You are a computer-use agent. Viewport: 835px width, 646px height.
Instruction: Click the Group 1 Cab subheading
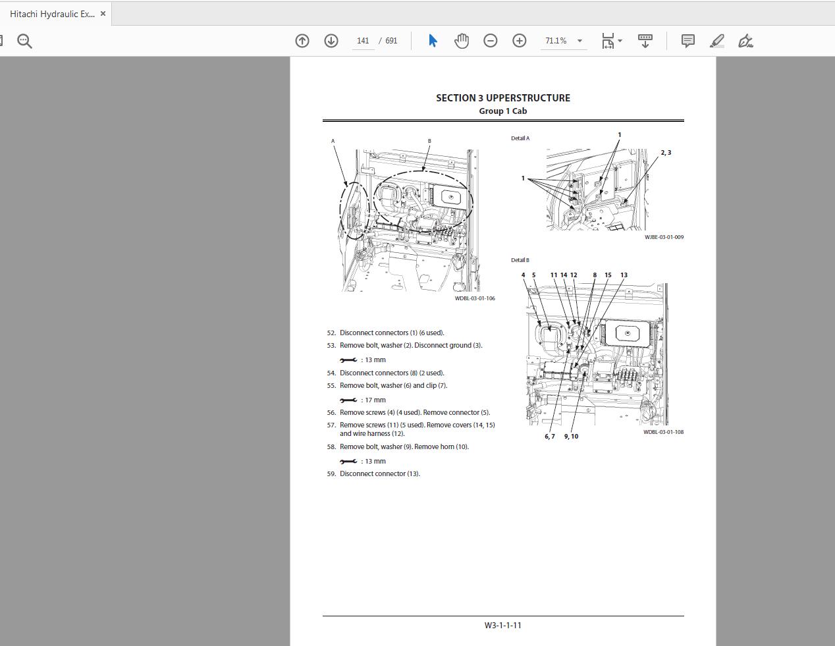click(x=503, y=111)
